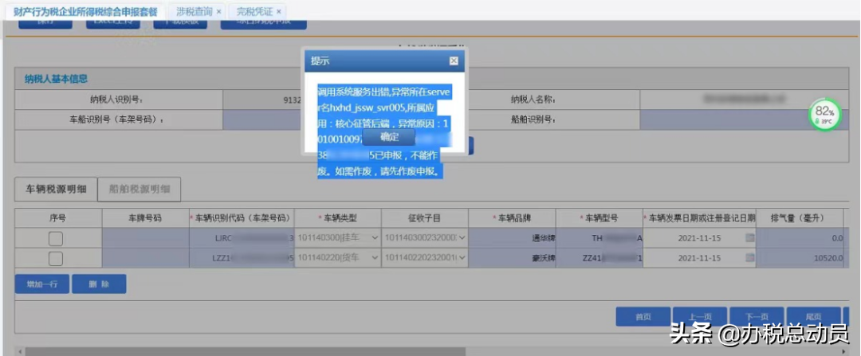The width and height of the screenshot is (861, 356).
Task: Click the 纳税人基本信息 section heading
Action: (56, 79)
